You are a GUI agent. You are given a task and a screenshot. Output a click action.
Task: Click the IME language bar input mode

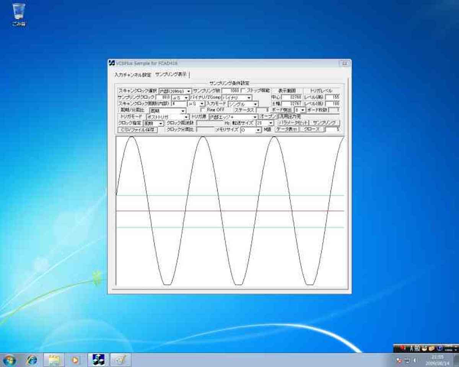412,348
